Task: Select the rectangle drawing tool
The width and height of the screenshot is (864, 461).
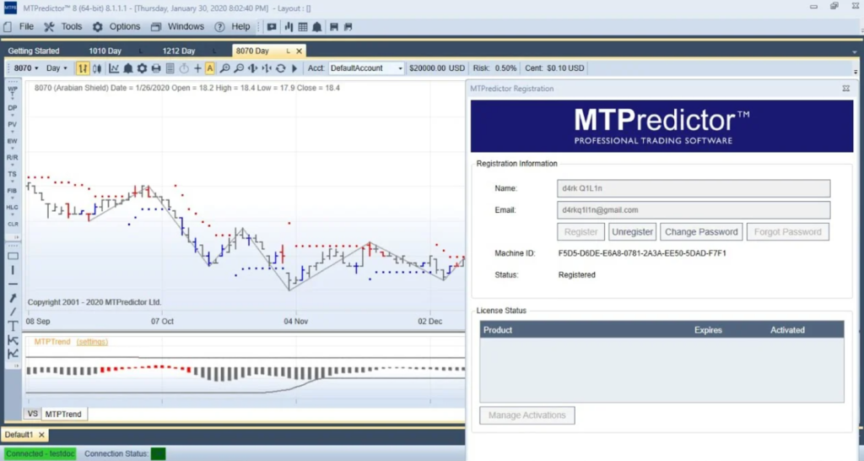Action: 13,256
